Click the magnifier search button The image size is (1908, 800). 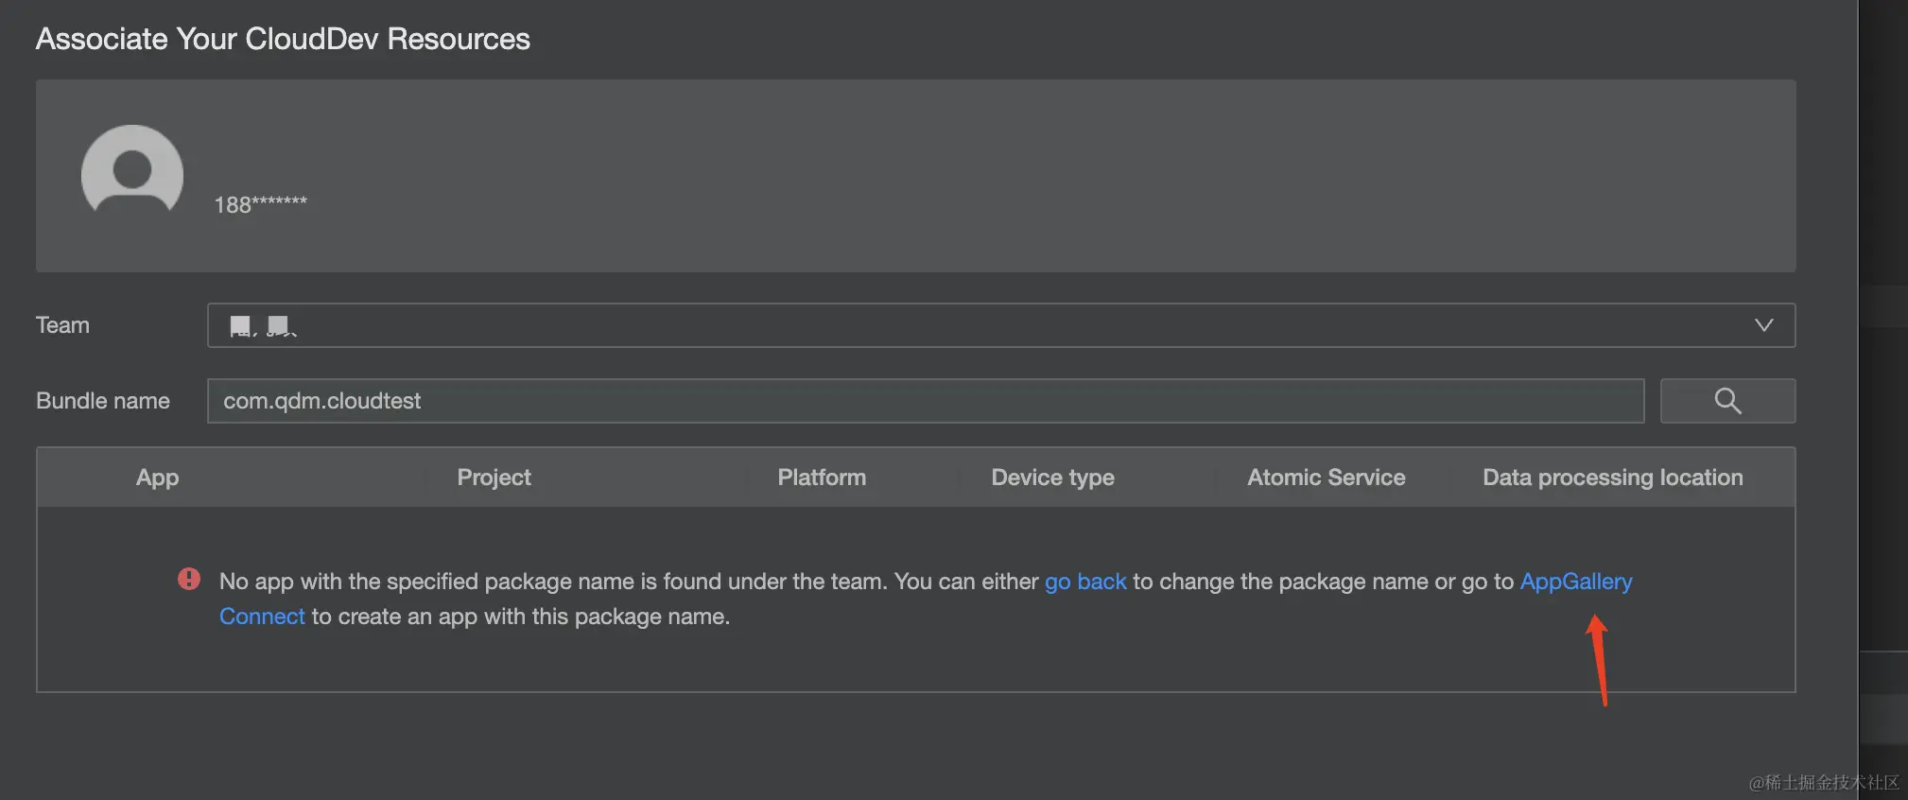(x=1727, y=401)
